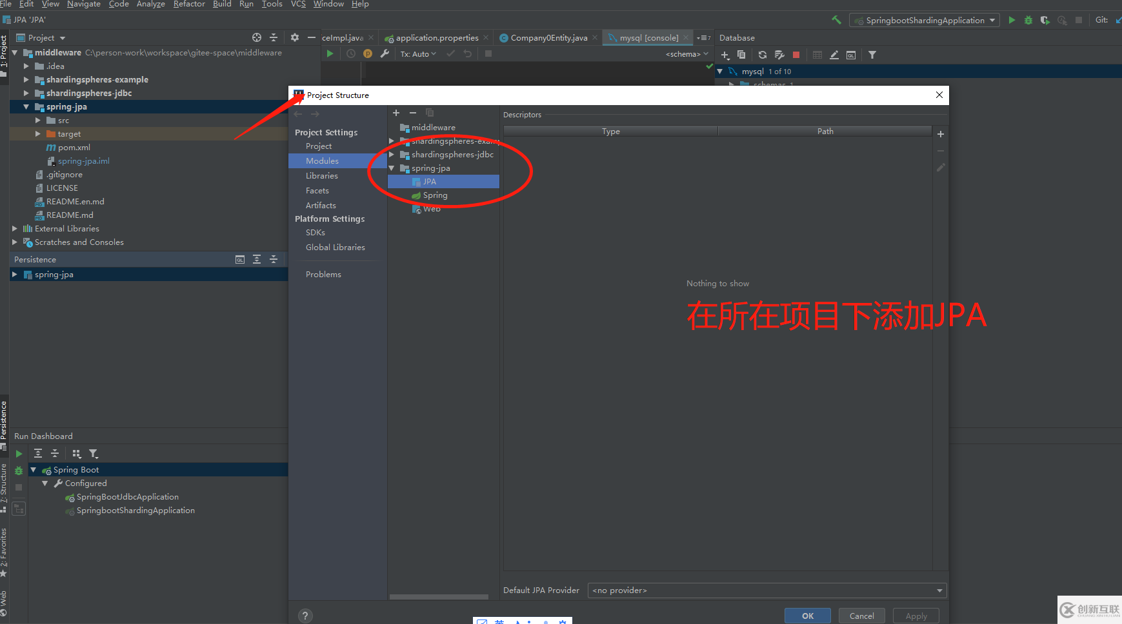Select Libraries in Project Settings
The width and height of the screenshot is (1122, 624).
(322, 176)
